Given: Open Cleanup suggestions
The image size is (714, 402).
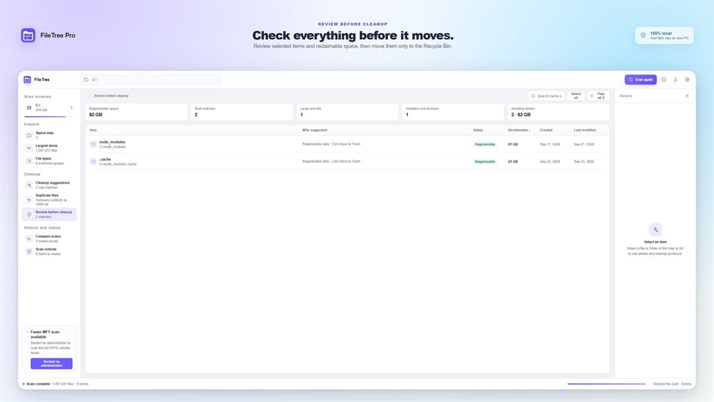Looking at the screenshot, I should [49, 185].
